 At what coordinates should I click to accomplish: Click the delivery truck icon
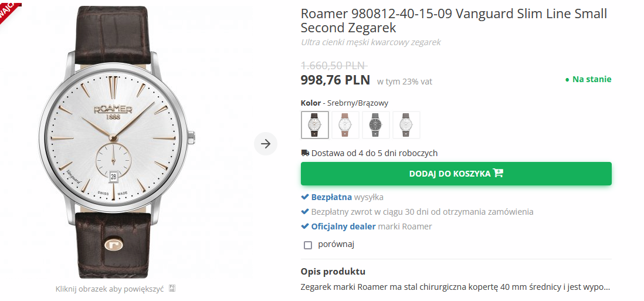305,153
